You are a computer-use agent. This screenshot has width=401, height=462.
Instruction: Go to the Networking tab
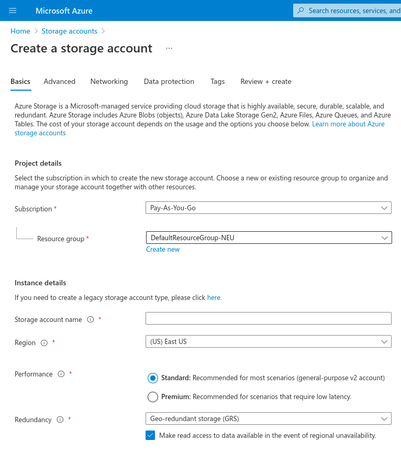point(109,81)
